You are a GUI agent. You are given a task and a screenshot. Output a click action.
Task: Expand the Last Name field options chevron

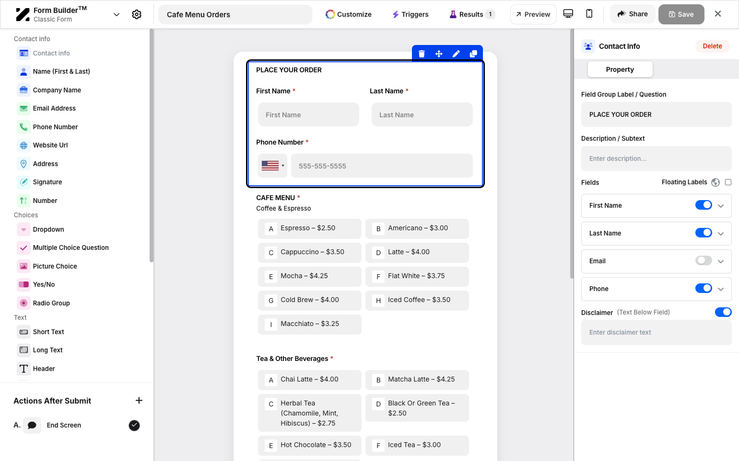[x=721, y=234]
